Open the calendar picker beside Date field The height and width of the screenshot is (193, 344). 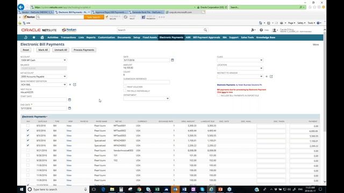click(172, 60)
